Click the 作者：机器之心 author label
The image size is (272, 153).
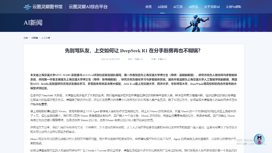tap(159, 59)
